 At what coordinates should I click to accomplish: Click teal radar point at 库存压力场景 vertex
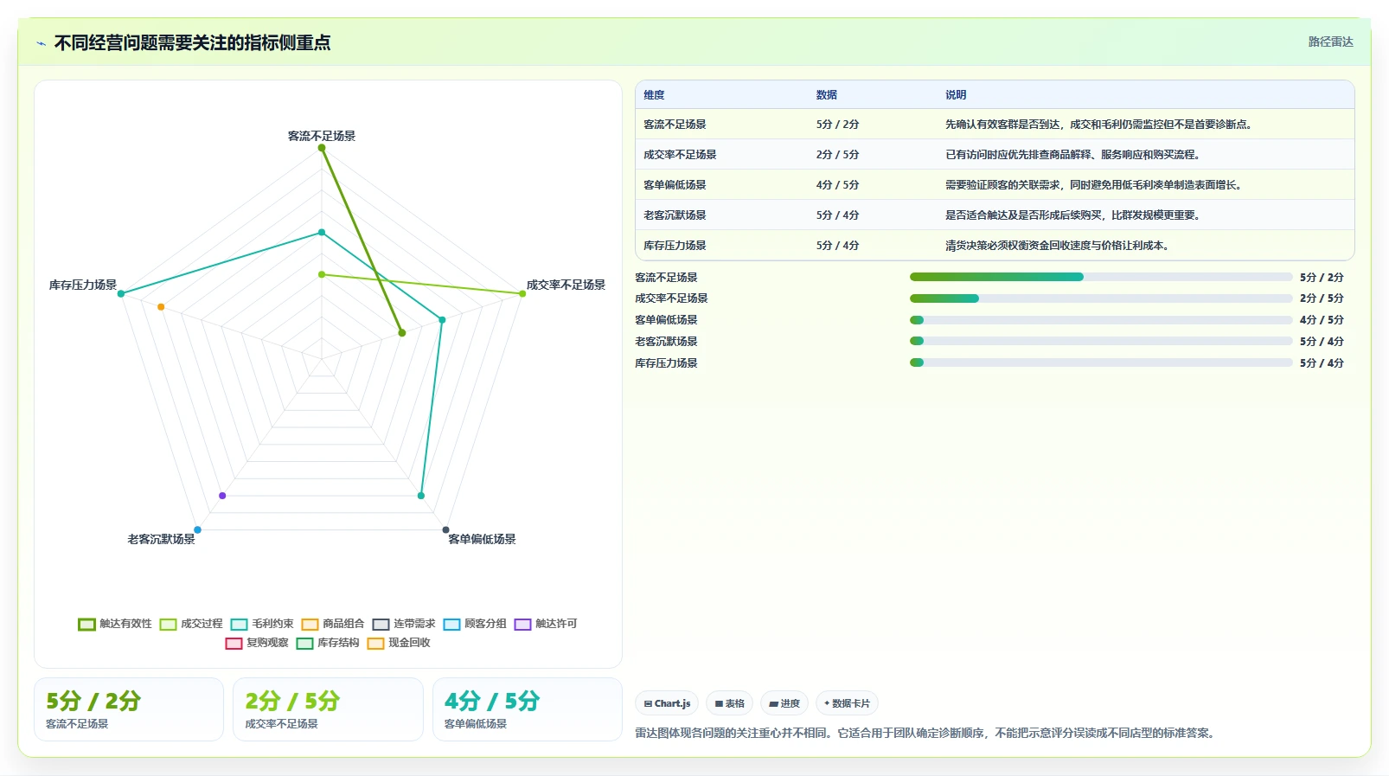(121, 294)
